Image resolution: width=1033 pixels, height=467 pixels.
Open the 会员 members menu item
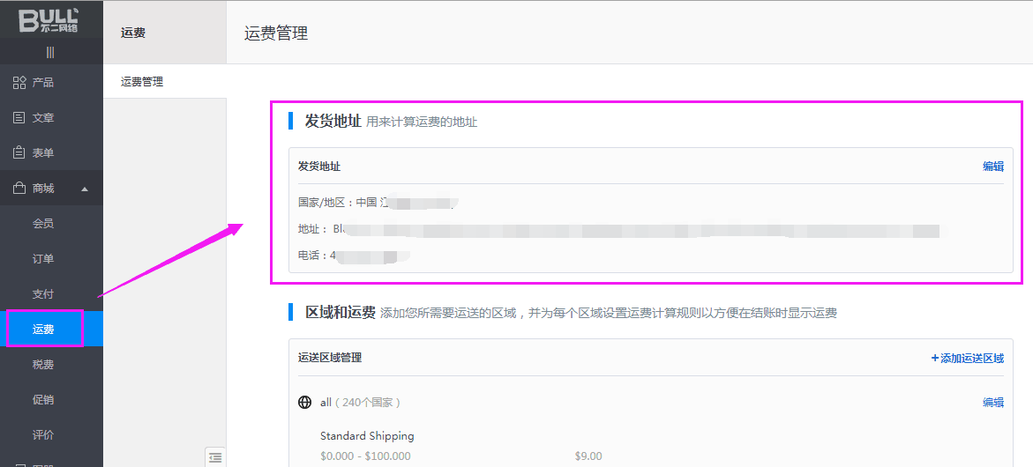[x=43, y=224]
